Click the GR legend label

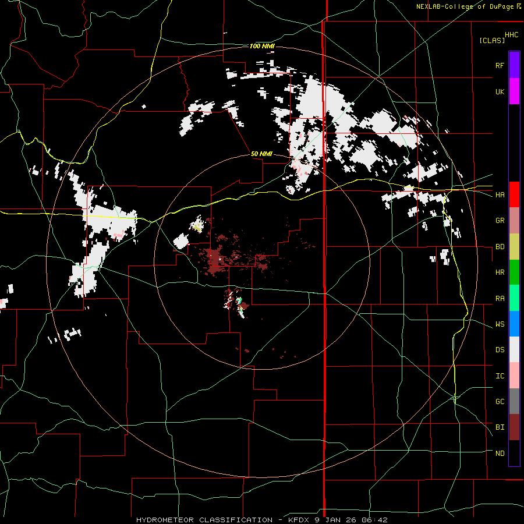[x=500, y=221]
